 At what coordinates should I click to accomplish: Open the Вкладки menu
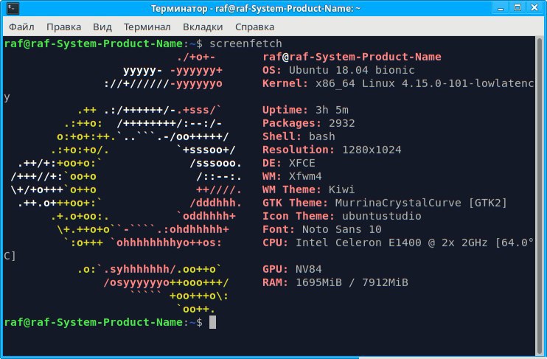203,27
